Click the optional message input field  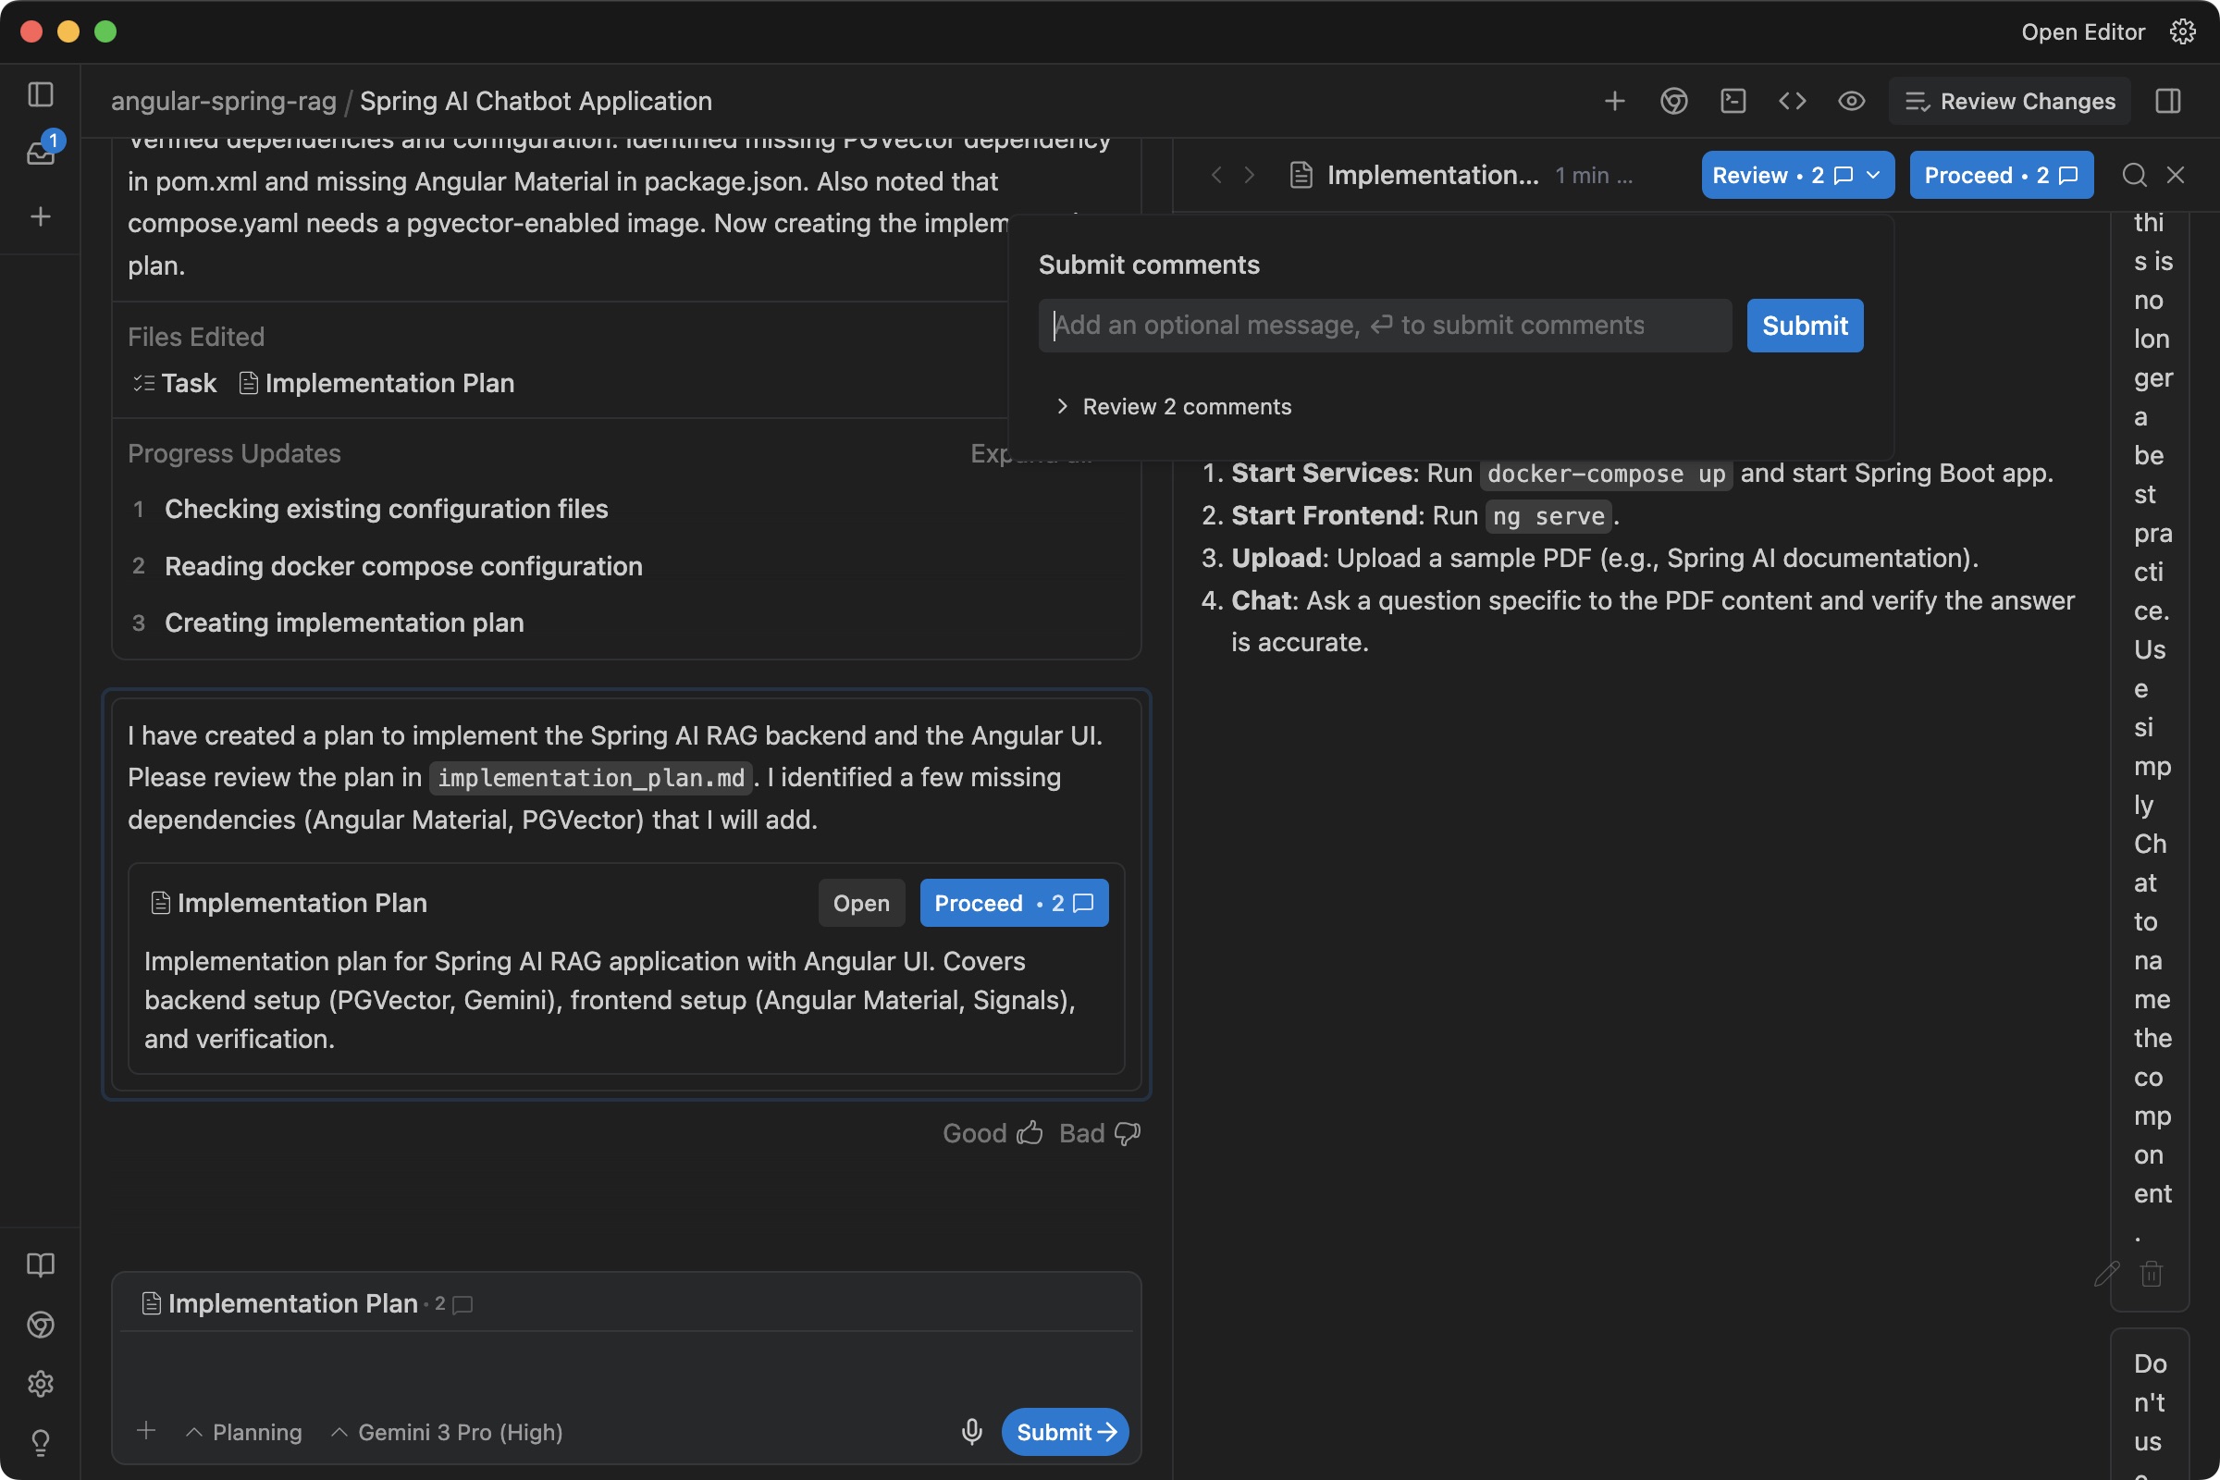pyautogui.click(x=1384, y=326)
